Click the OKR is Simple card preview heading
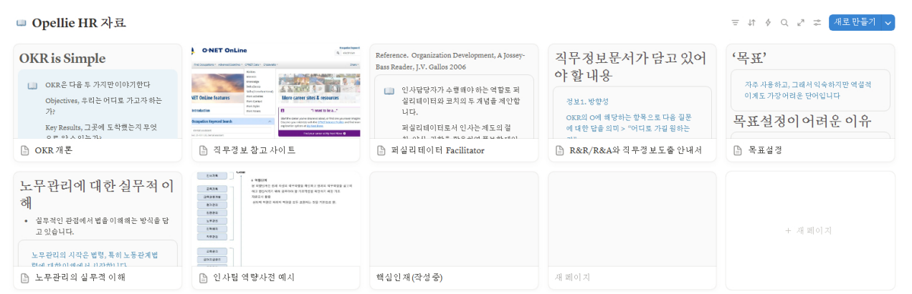Screen dimensions: 912x294 click(x=62, y=59)
